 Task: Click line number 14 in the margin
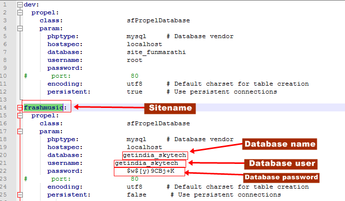click(3, 107)
